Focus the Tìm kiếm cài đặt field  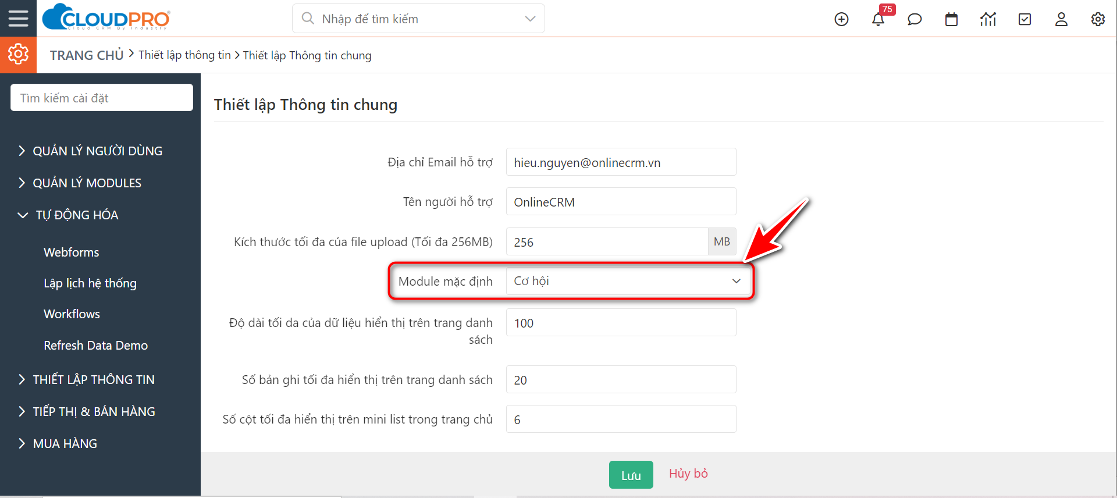pyautogui.click(x=102, y=98)
